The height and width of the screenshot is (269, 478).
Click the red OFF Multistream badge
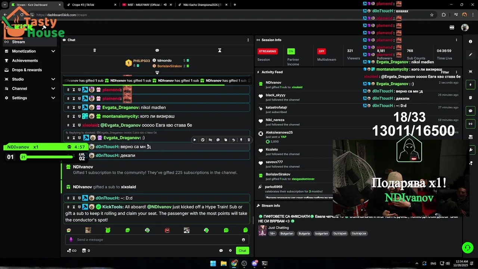(x=321, y=51)
